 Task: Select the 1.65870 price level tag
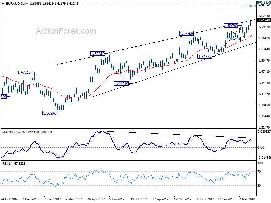pyautogui.click(x=264, y=2)
